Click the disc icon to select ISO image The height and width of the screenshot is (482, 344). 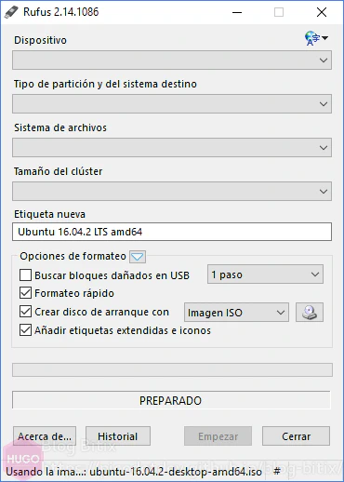310,313
